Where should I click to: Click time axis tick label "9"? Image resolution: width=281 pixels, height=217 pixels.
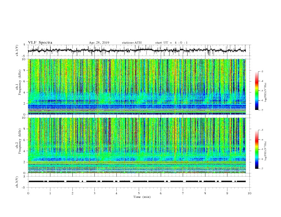click(x=227, y=193)
